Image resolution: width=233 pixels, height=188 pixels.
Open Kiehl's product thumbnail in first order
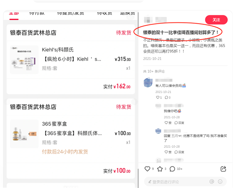pos(24,60)
